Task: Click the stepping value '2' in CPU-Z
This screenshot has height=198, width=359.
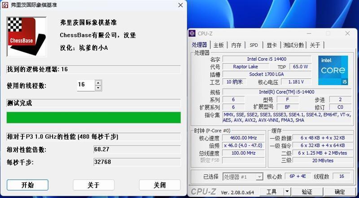Action: click(340, 100)
